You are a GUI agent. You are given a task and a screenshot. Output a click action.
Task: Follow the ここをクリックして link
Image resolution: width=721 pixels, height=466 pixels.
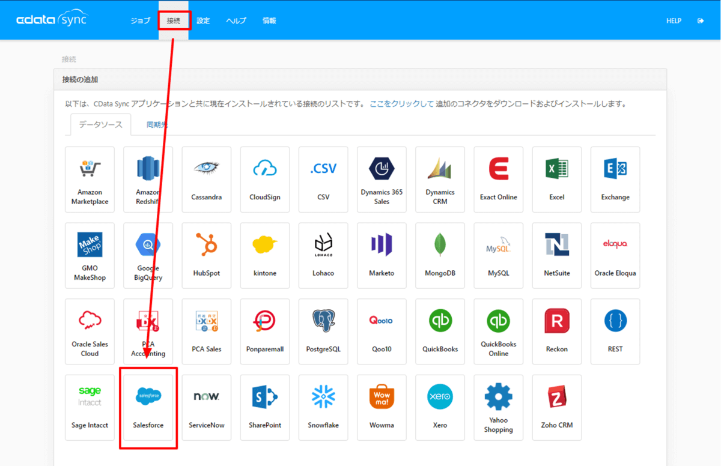point(401,104)
